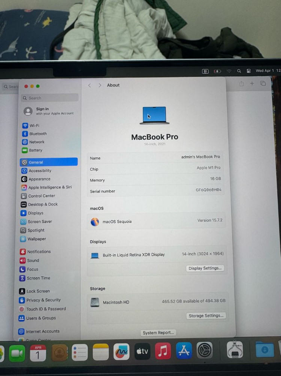Click the Storage Settings button
Image resolution: width=281 pixels, height=376 pixels.
(206, 316)
